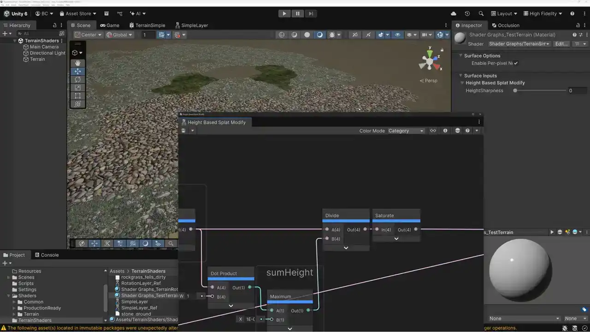Open the Console tab

(46, 255)
